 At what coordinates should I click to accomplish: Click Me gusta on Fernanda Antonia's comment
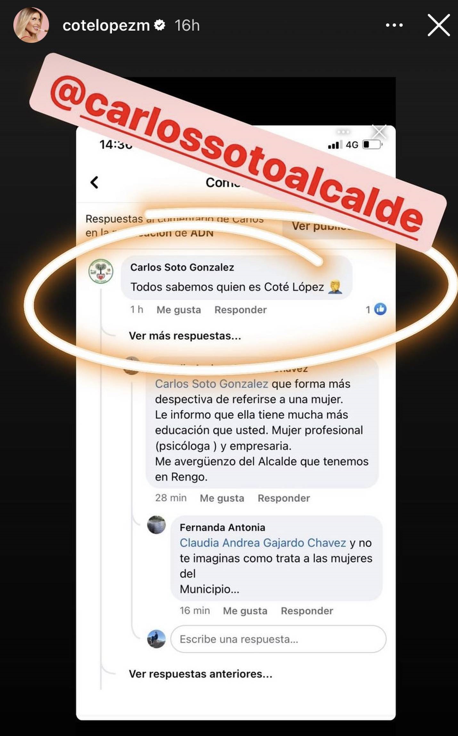pos(245,611)
